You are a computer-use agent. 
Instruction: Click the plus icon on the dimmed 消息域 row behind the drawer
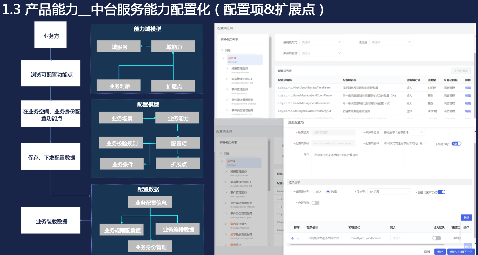coord(260,163)
